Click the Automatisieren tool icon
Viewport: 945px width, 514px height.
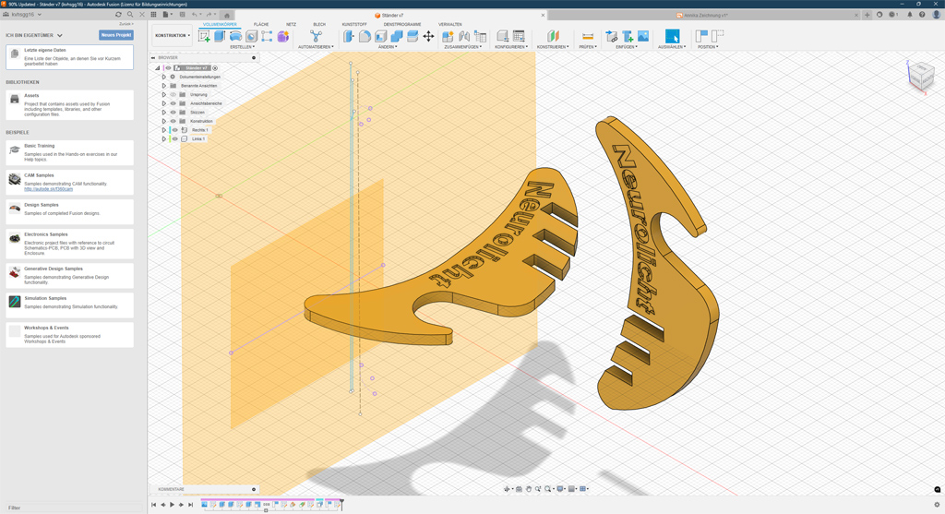316,37
